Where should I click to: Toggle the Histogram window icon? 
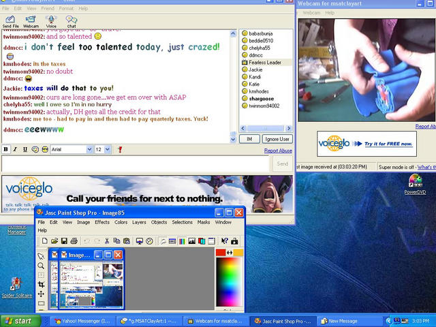pos(192,240)
